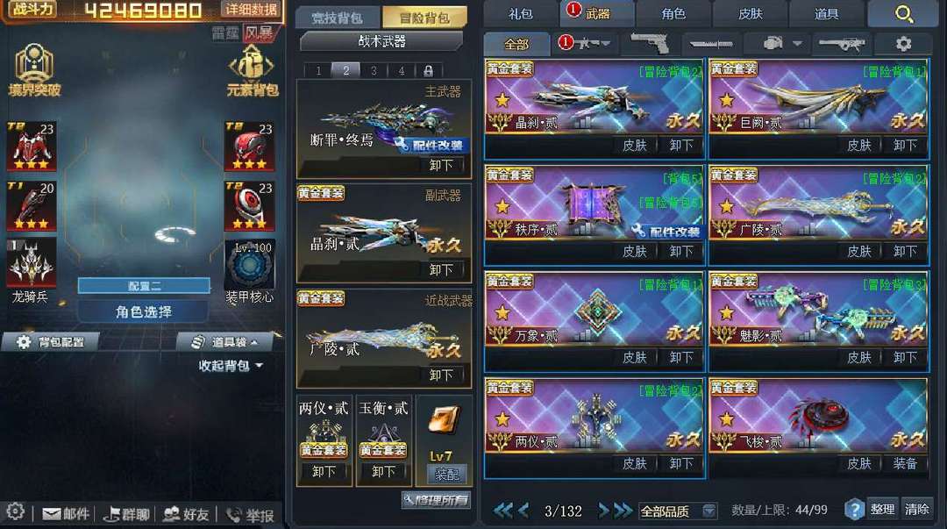Equip the 飞梭·贰 weapon
This screenshot has height=529, width=947.
pyautogui.click(x=905, y=464)
